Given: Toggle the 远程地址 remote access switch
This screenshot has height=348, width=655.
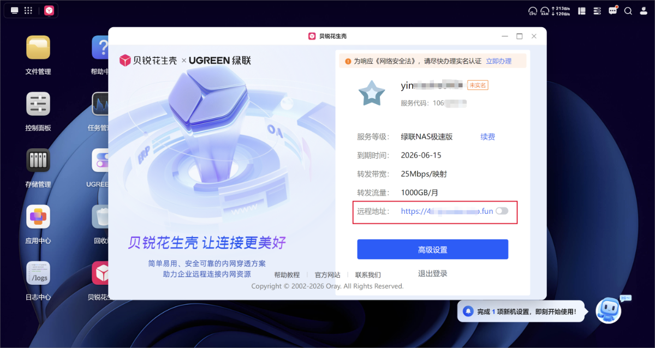Looking at the screenshot, I should point(502,211).
